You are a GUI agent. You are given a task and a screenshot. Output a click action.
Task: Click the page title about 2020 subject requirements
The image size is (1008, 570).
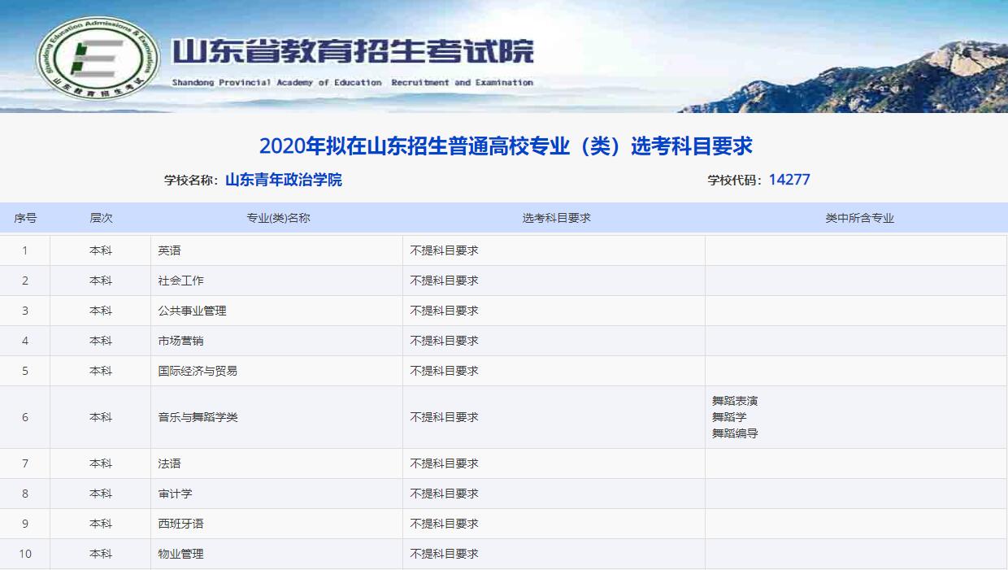point(504,145)
